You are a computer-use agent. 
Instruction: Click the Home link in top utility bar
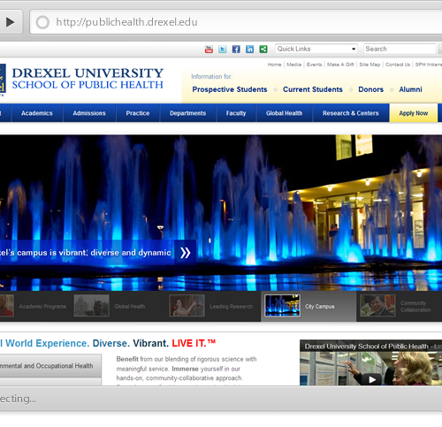(274, 65)
